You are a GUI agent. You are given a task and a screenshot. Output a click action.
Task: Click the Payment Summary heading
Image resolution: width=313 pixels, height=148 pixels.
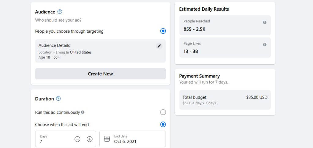coord(199,76)
